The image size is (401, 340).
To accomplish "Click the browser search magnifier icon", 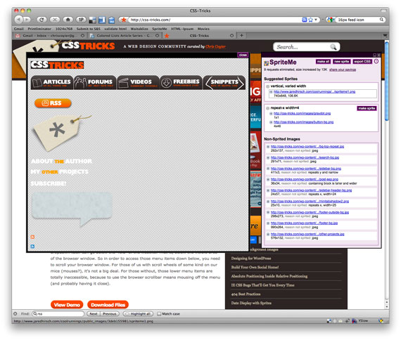I will tap(381, 20).
